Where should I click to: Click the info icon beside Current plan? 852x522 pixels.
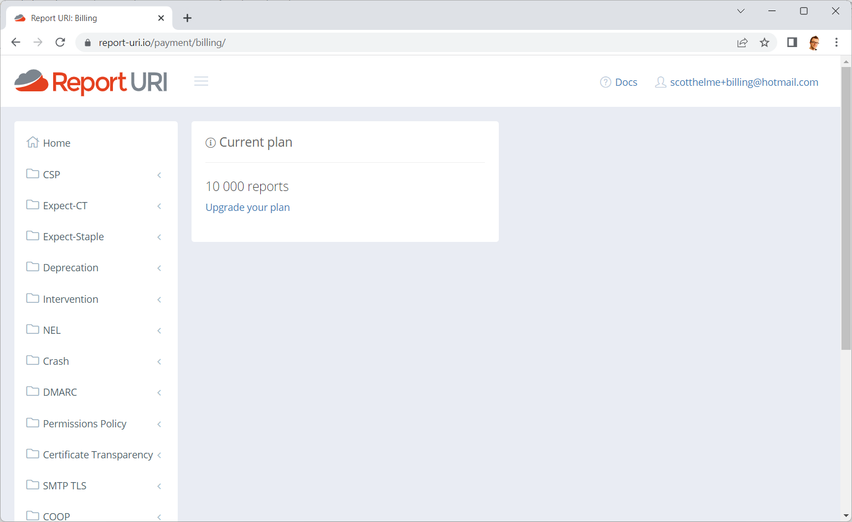tap(210, 143)
